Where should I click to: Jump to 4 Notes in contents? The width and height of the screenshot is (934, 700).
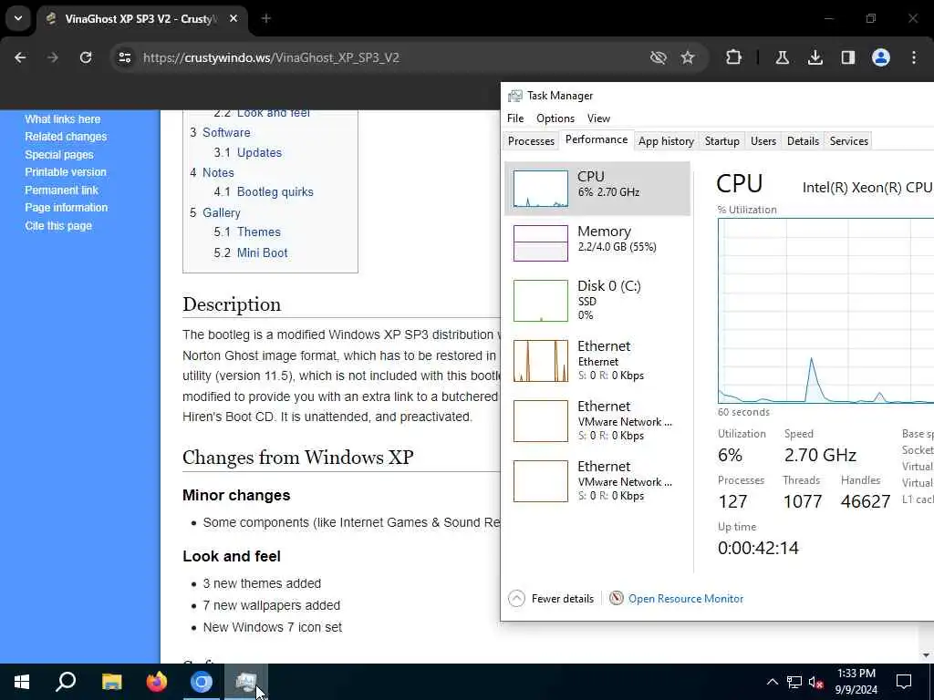coord(212,172)
